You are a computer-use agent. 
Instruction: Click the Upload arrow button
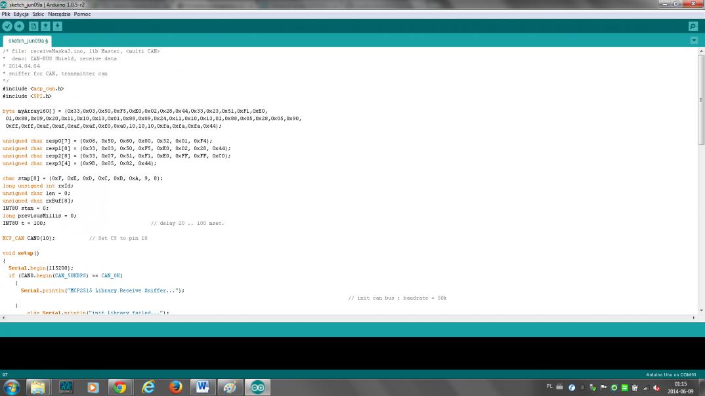click(19, 26)
